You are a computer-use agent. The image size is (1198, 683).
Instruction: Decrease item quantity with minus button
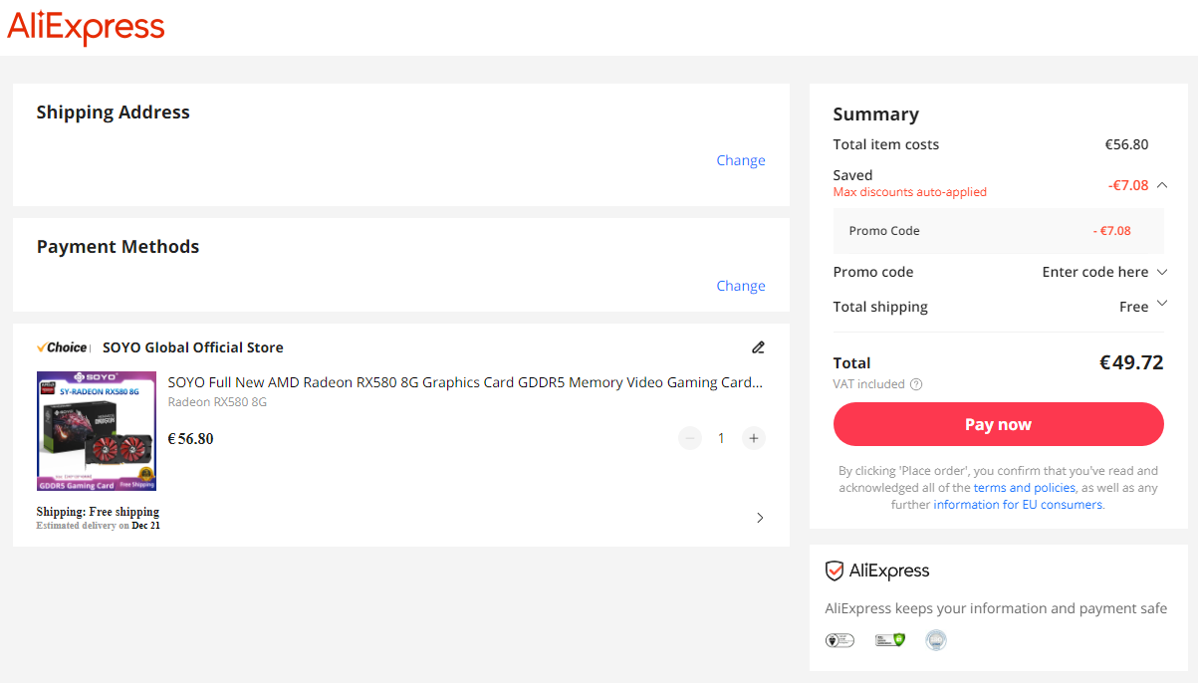click(690, 438)
